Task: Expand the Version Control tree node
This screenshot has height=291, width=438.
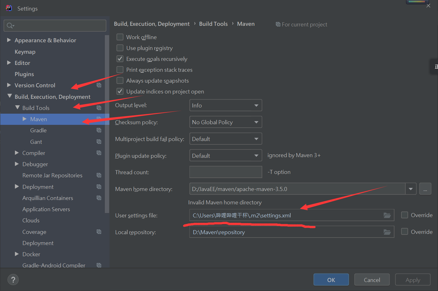Action: pyautogui.click(x=9, y=85)
